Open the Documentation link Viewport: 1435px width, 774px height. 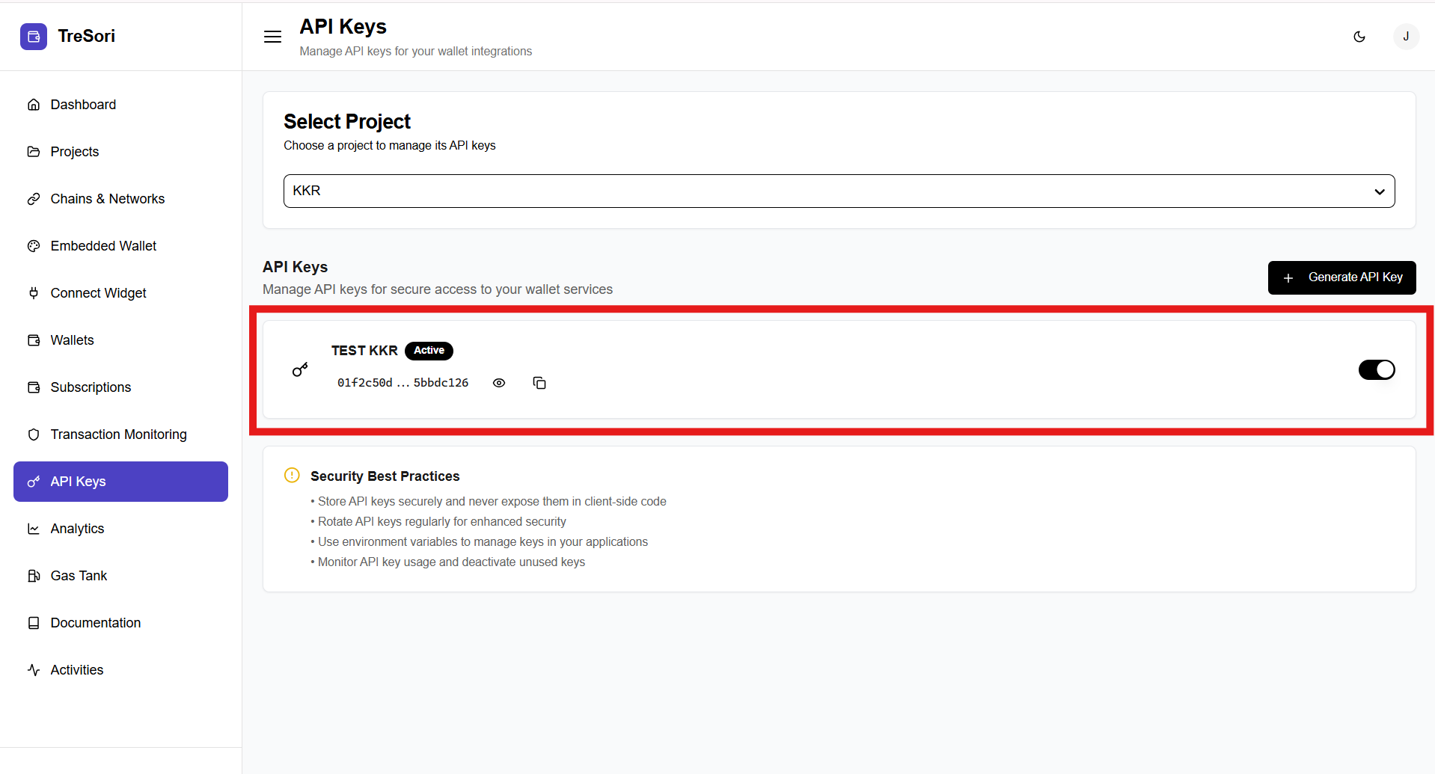[x=95, y=623]
